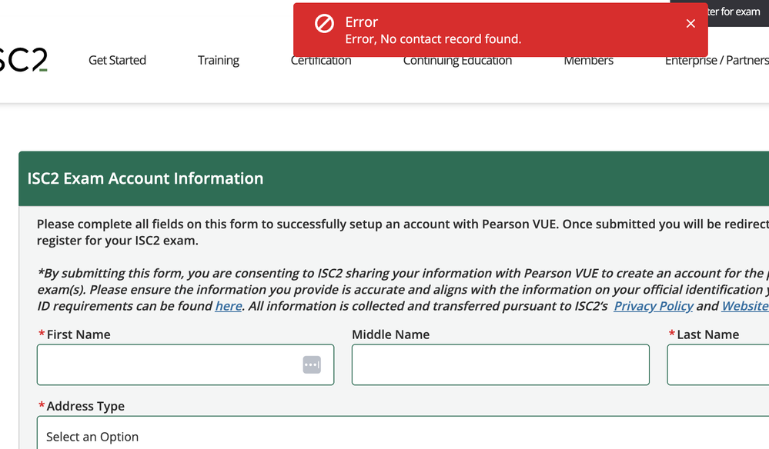Click the ISC2 Exam Account Information header
The image size is (769, 449).
[145, 178]
